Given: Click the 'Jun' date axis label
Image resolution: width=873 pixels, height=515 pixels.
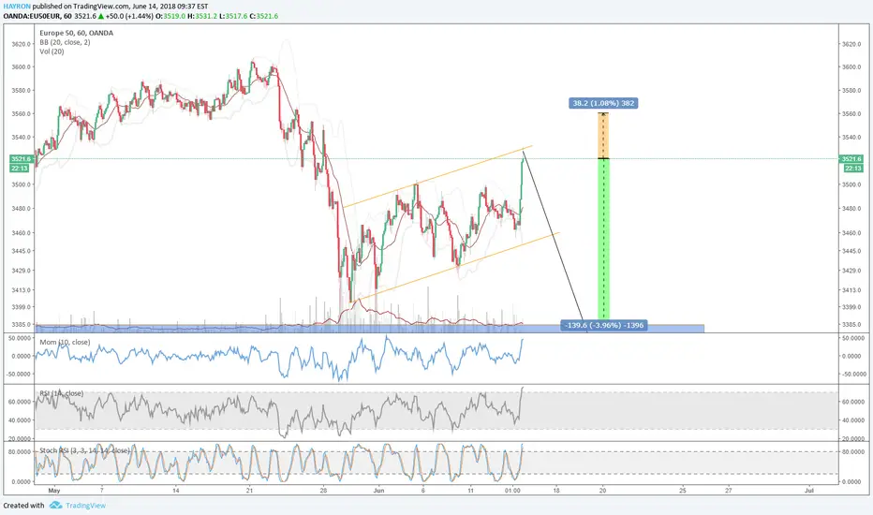Looking at the screenshot, I should click(378, 491).
